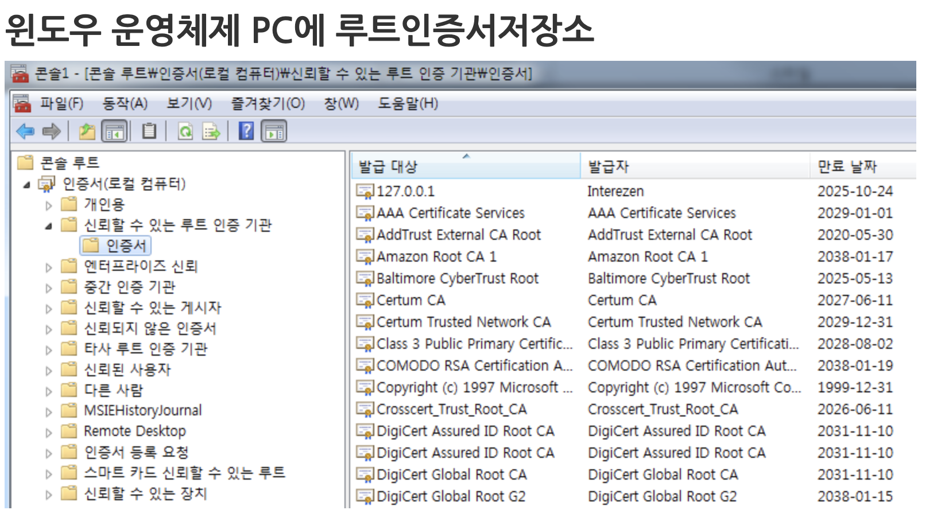945x514 pixels.
Task: Click the AddTrust External CA Root icon
Action: point(365,235)
